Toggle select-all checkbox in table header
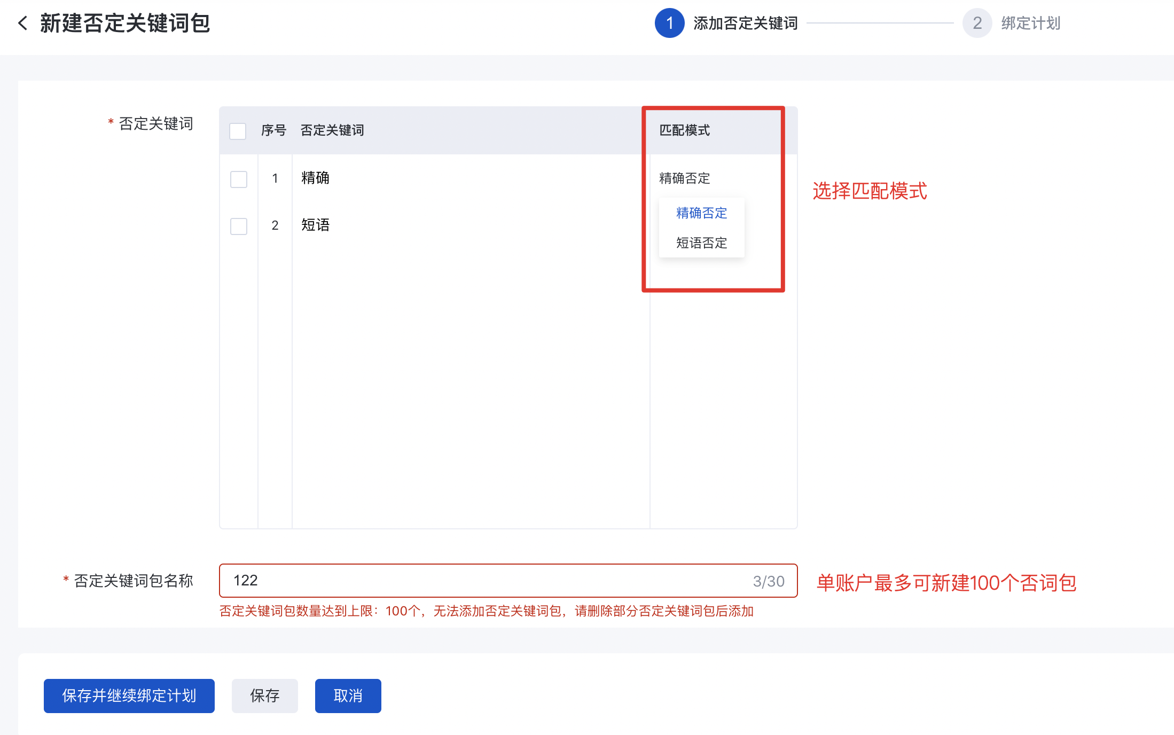Screen dimensions: 1174x735 (x=238, y=131)
